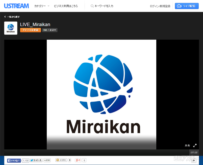Viewport: 203px width, 165px height.
Task: Subscribe with the orange チャンネル登録 button
Action: 30,30
